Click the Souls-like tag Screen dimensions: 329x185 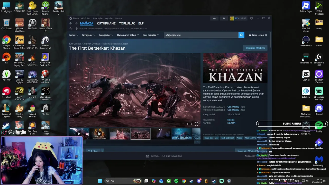(208, 138)
